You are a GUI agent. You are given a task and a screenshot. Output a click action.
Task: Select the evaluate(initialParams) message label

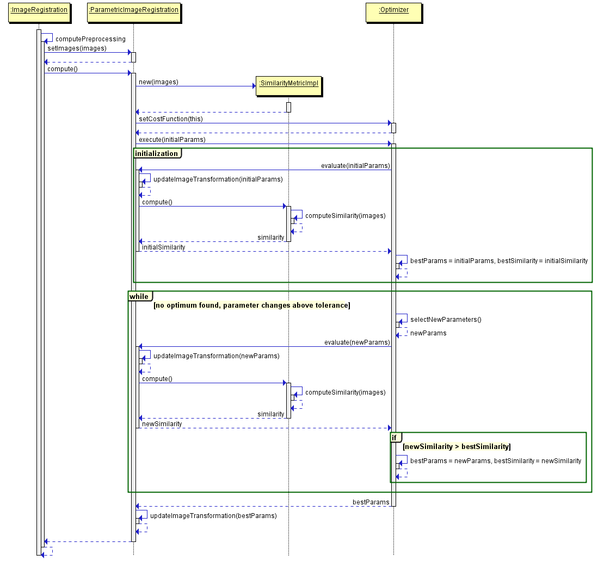[355, 166]
